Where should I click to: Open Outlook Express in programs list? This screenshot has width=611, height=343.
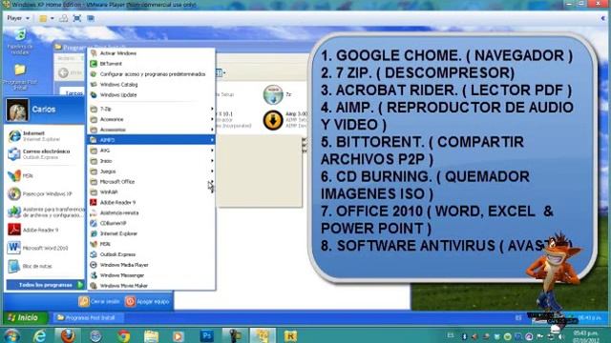(x=151, y=254)
